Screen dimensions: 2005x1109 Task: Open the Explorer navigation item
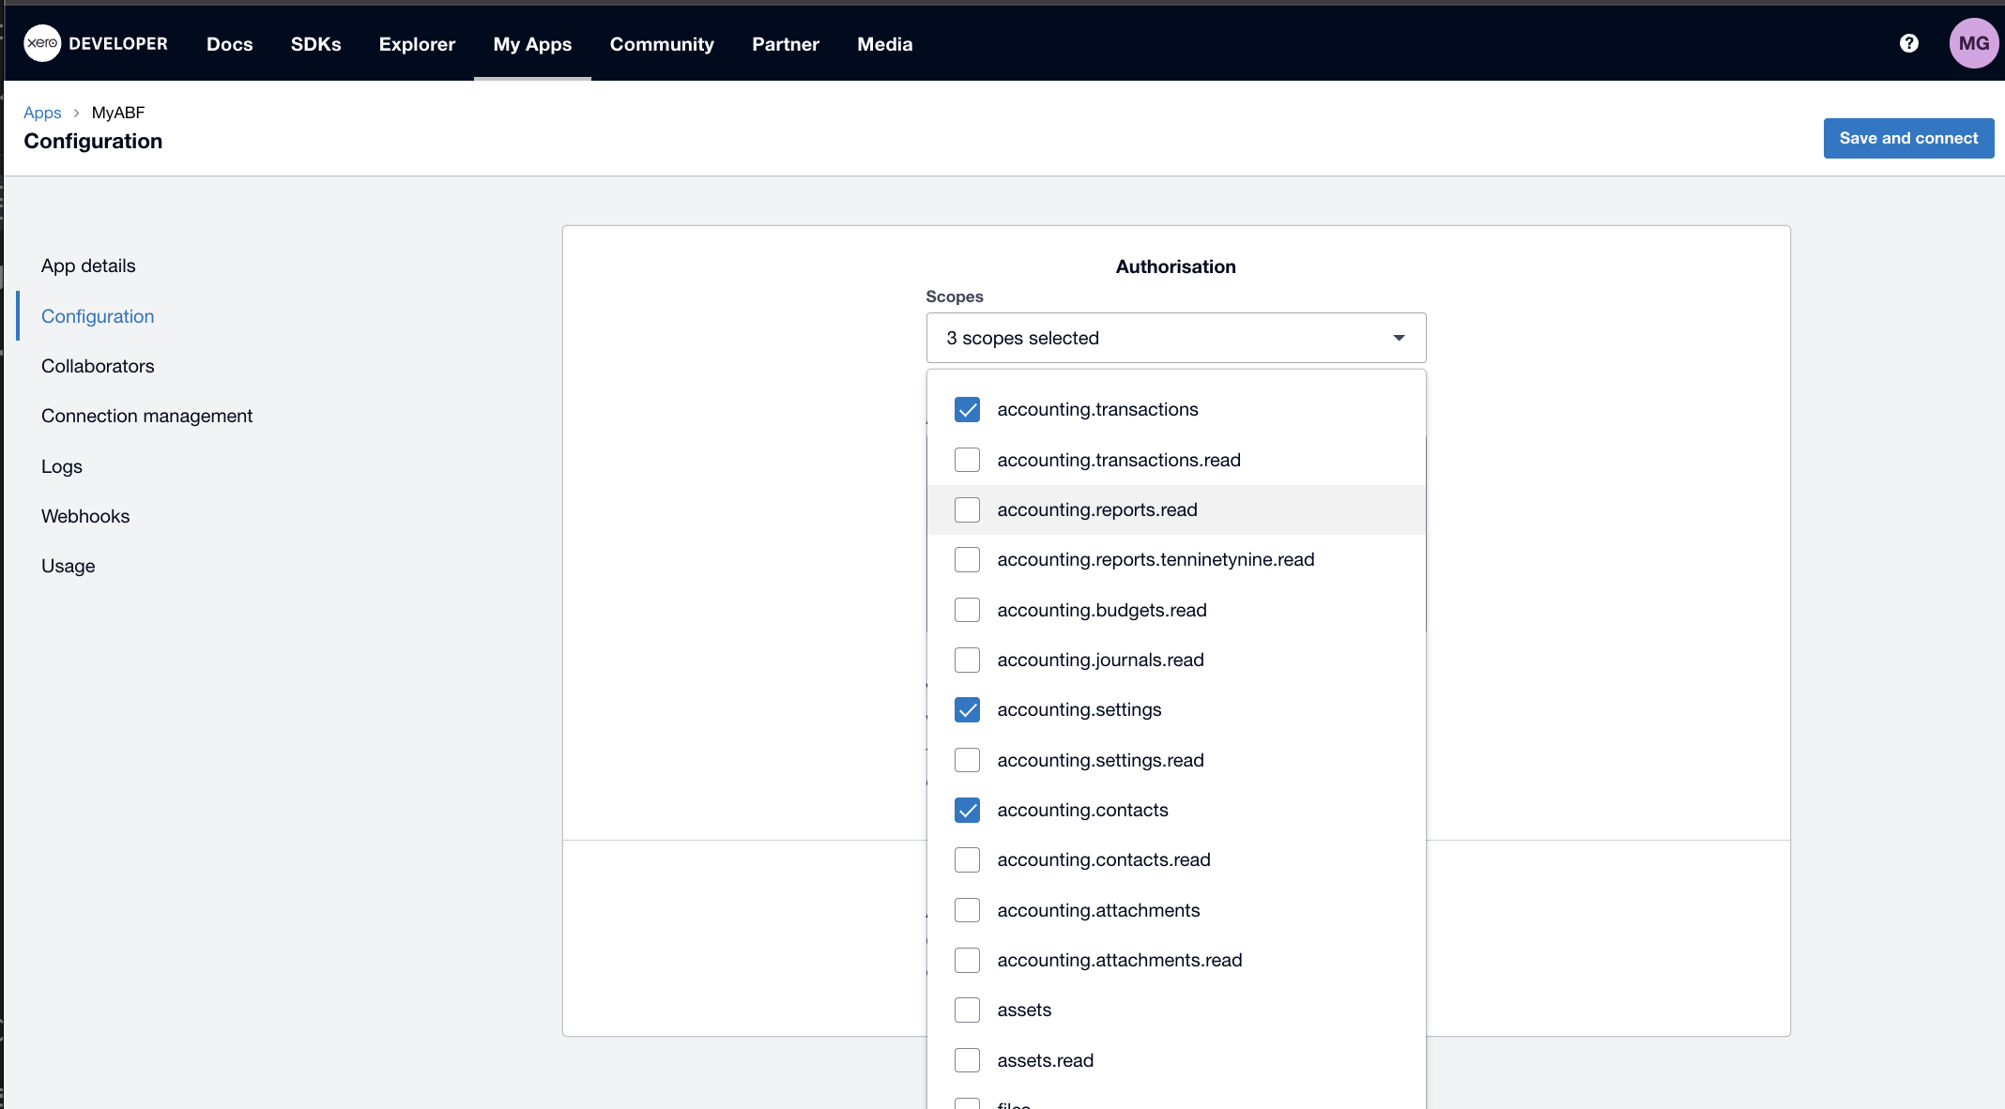click(x=417, y=44)
